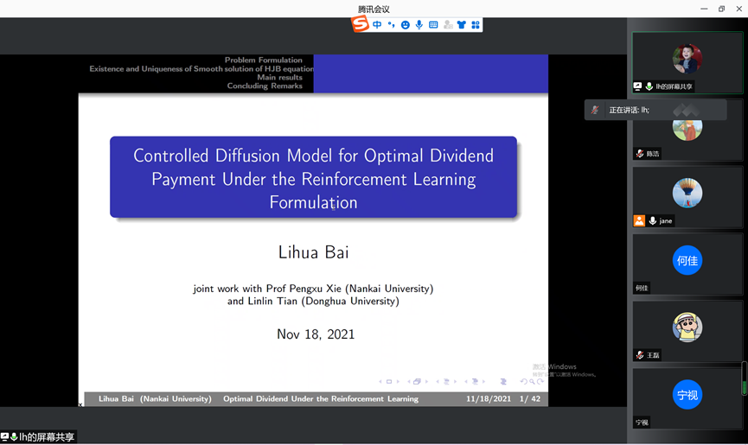Jump to Main results section in slide header
This screenshot has width=748, height=445.
pos(279,78)
